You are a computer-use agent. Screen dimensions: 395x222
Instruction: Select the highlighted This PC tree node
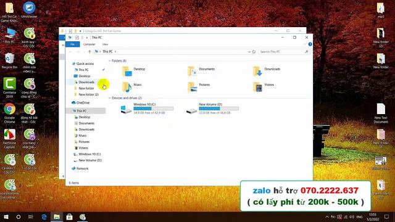pos(86,111)
